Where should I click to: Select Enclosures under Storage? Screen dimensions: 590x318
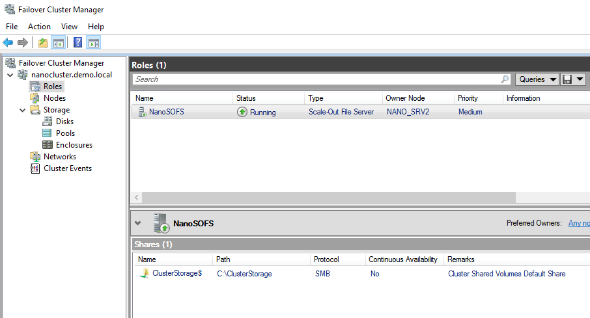74,145
